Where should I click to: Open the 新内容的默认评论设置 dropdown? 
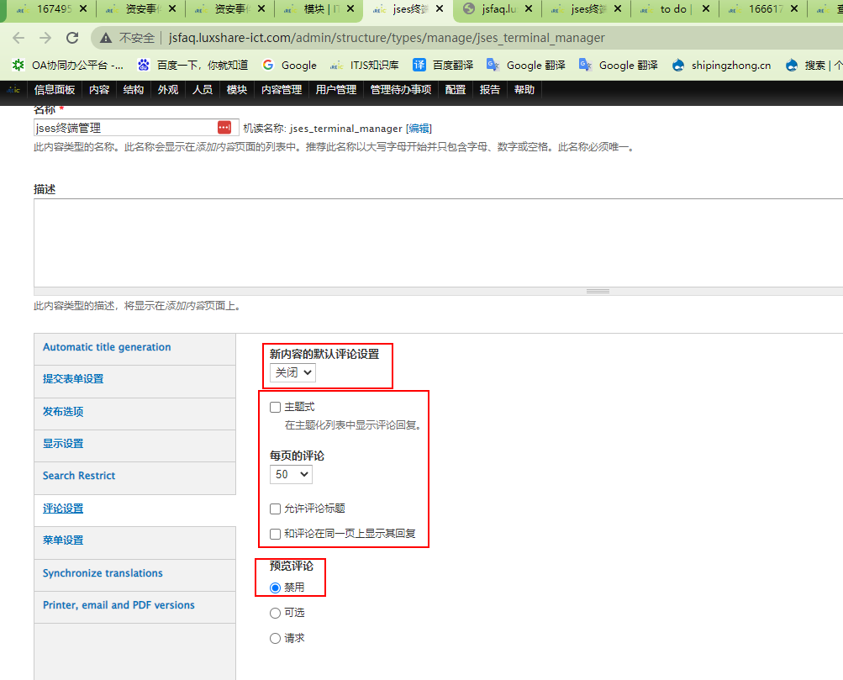[x=292, y=372]
